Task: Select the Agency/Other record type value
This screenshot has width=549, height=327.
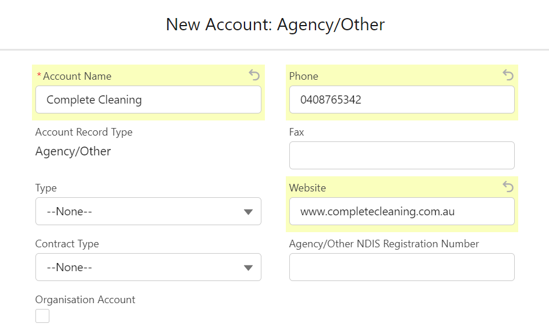Action: point(73,151)
